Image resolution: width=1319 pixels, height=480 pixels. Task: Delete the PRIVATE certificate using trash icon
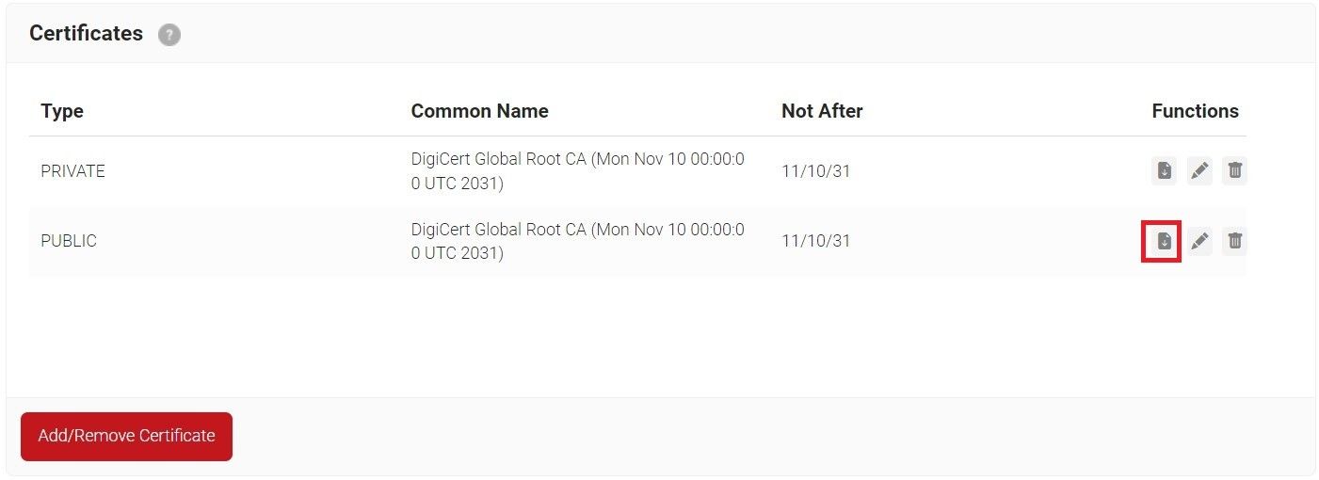point(1235,171)
